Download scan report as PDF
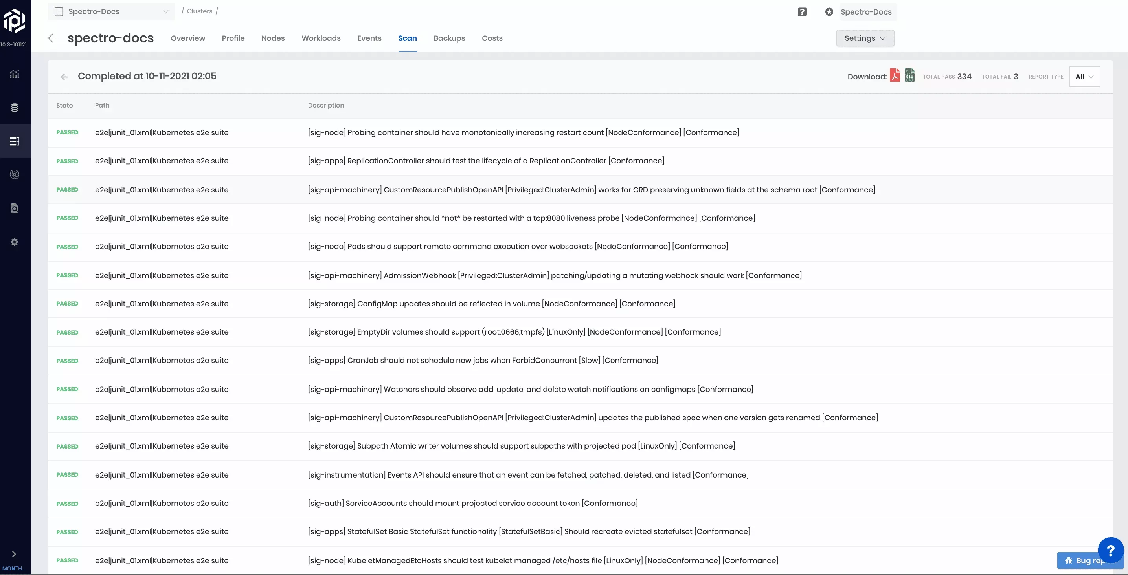 pos(895,76)
